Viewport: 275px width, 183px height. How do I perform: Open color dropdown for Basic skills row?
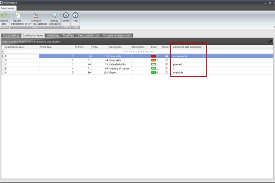pyautogui.click(x=157, y=60)
